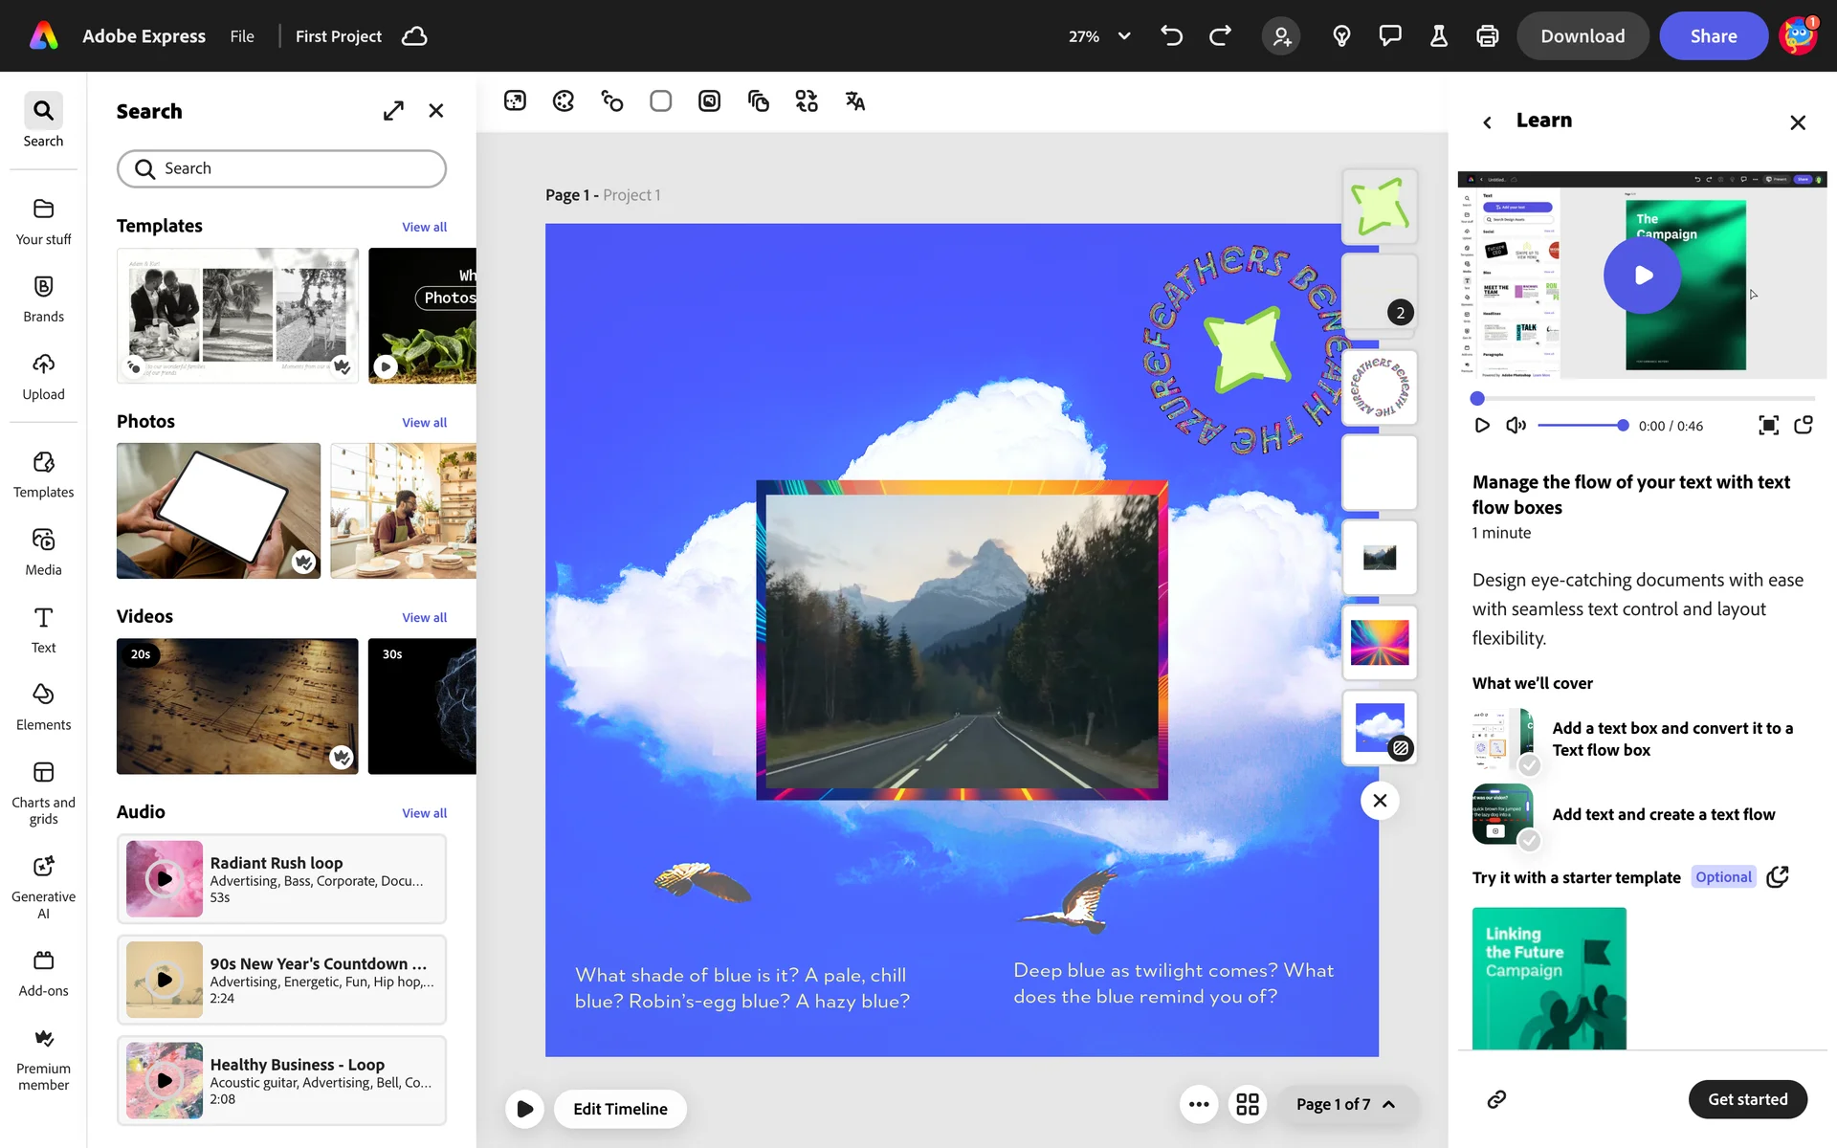Viewport: 1837px width, 1148px height.
Task: Adjust the tutorial video volume slider
Action: pos(1582,426)
